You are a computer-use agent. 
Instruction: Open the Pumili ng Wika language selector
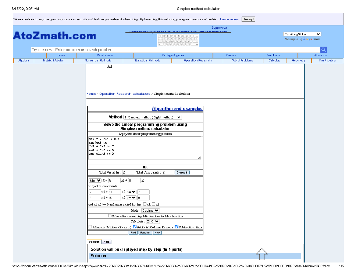[302, 34]
